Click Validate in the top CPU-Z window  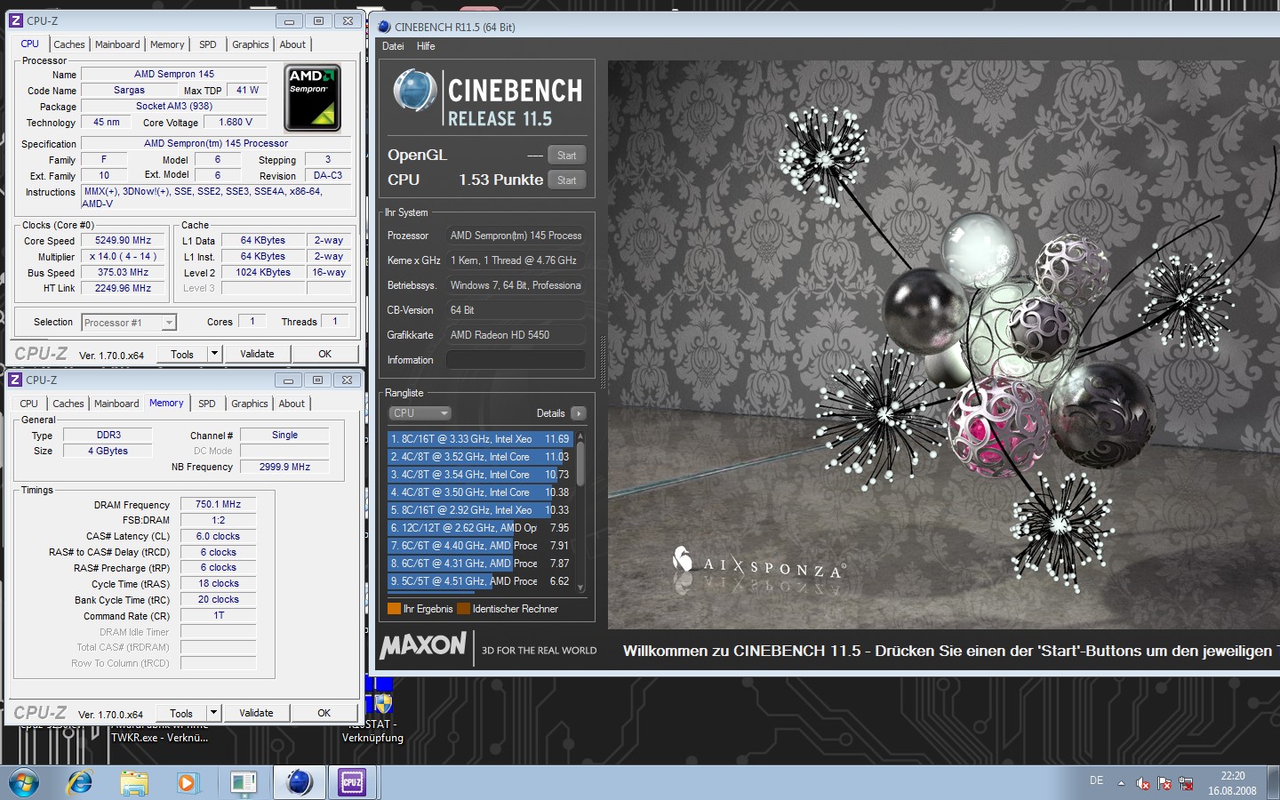(258, 354)
